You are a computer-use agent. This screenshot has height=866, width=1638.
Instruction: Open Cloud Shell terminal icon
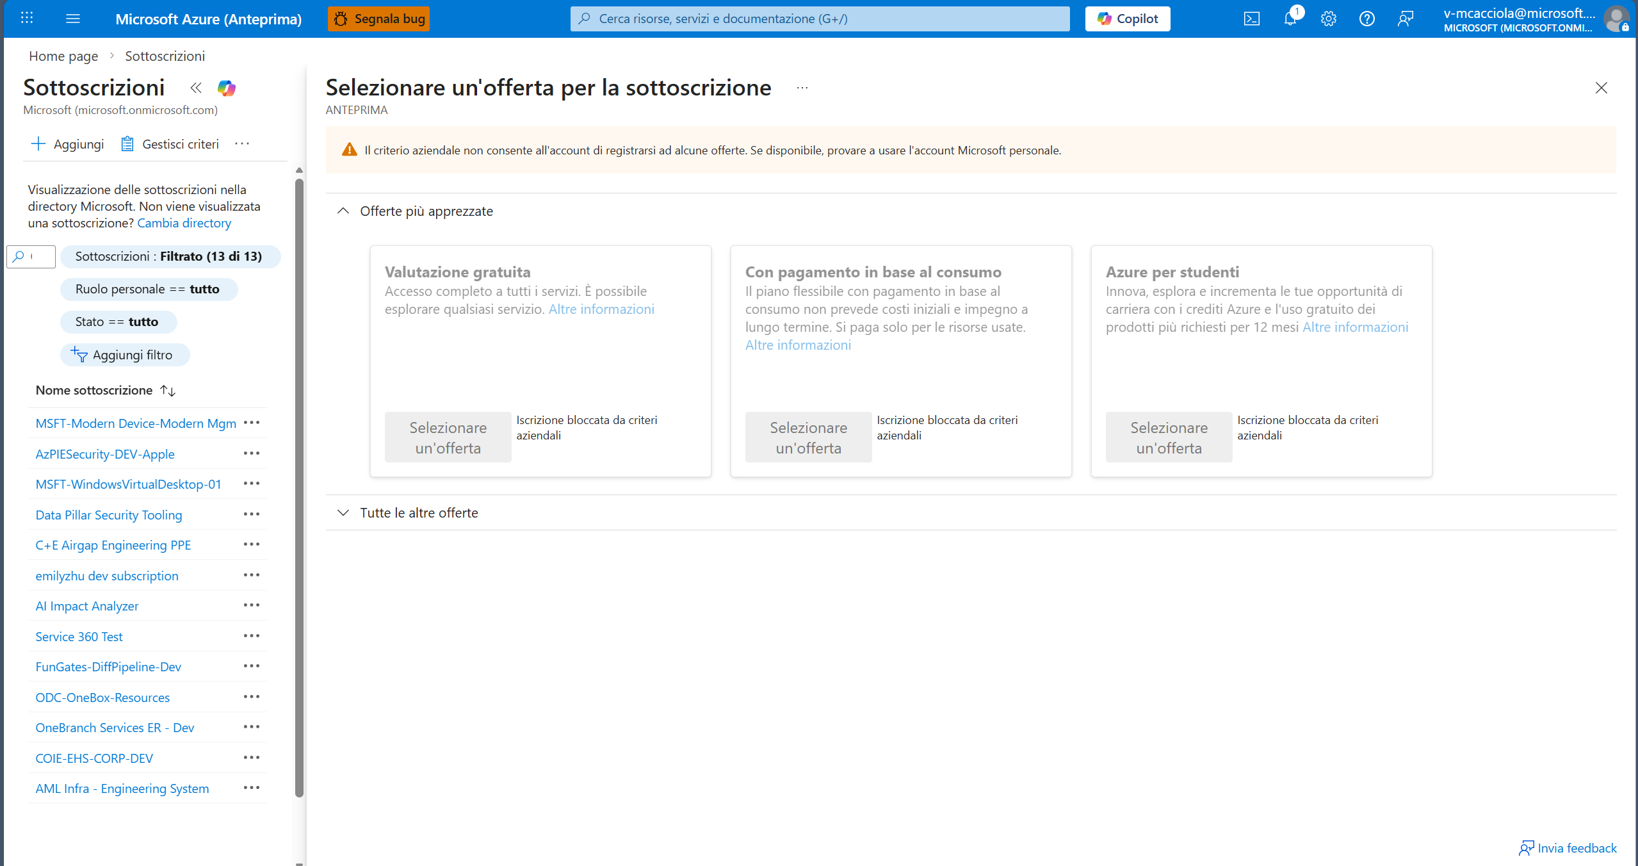point(1251,19)
